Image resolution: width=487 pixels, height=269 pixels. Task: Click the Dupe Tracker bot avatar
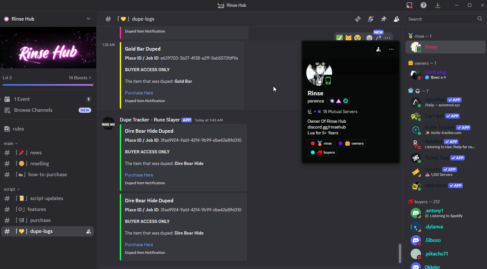pos(108,123)
